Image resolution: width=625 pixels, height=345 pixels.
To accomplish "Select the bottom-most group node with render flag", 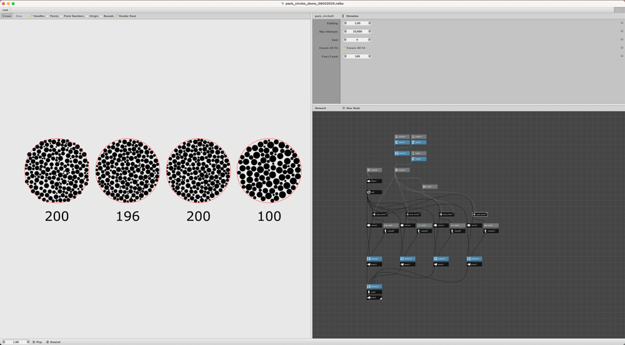I will click(x=374, y=298).
